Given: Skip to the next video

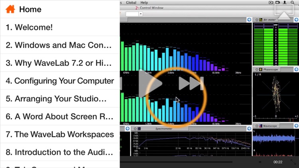Looking at the screenshot, I should pos(191,84).
